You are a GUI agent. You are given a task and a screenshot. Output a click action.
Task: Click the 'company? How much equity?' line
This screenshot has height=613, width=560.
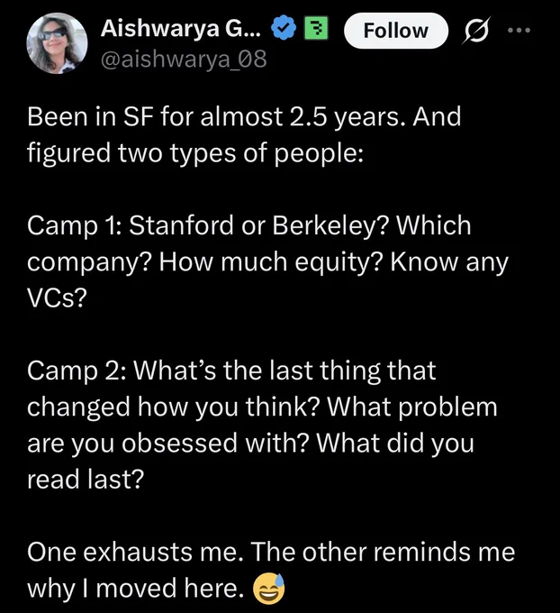coord(267,262)
